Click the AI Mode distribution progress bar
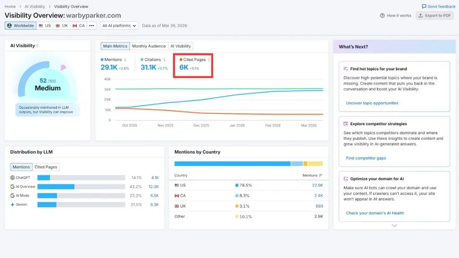 [81, 195]
